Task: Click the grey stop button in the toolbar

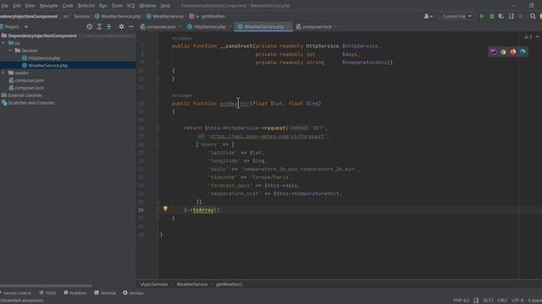Action: (521, 16)
